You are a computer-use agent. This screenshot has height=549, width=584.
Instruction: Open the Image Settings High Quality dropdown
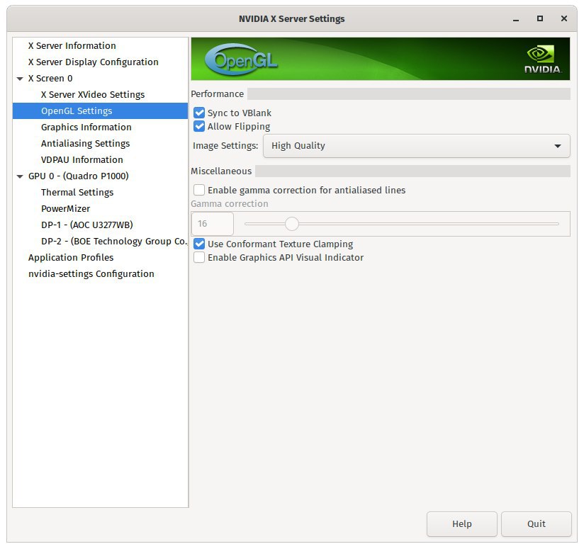point(417,146)
